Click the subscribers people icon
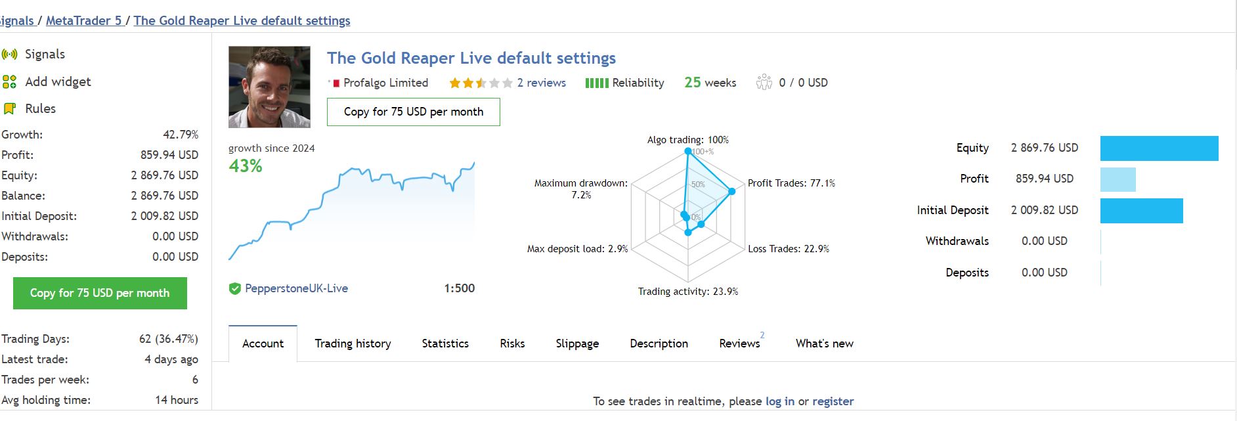 point(764,82)
